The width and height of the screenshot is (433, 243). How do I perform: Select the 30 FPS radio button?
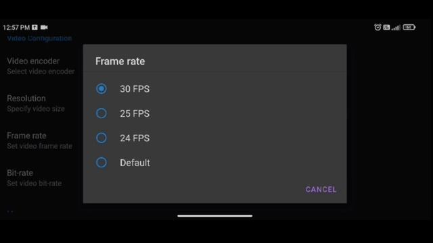coord(101,88)
